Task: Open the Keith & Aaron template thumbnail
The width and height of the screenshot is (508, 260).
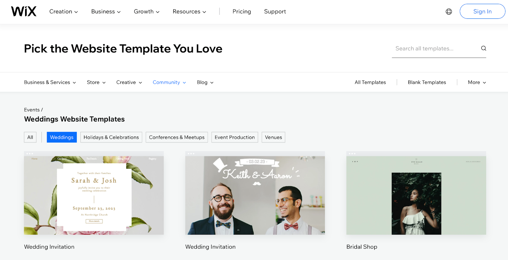Action: pos(255,193)
